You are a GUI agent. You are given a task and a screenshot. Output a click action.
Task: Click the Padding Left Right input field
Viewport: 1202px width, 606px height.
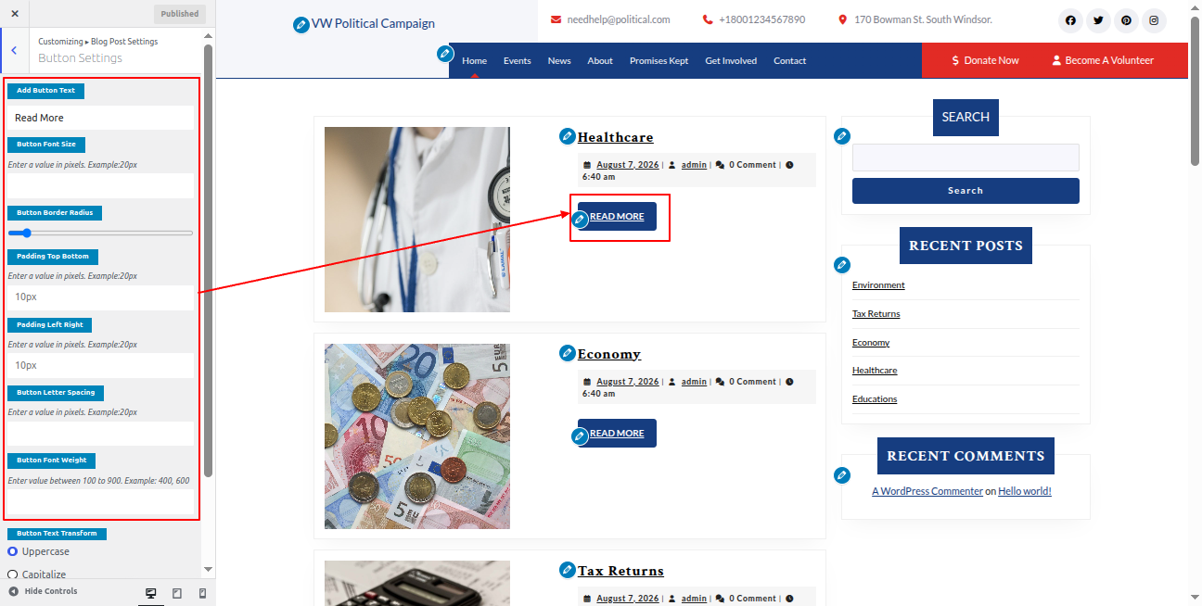(100, 365)
